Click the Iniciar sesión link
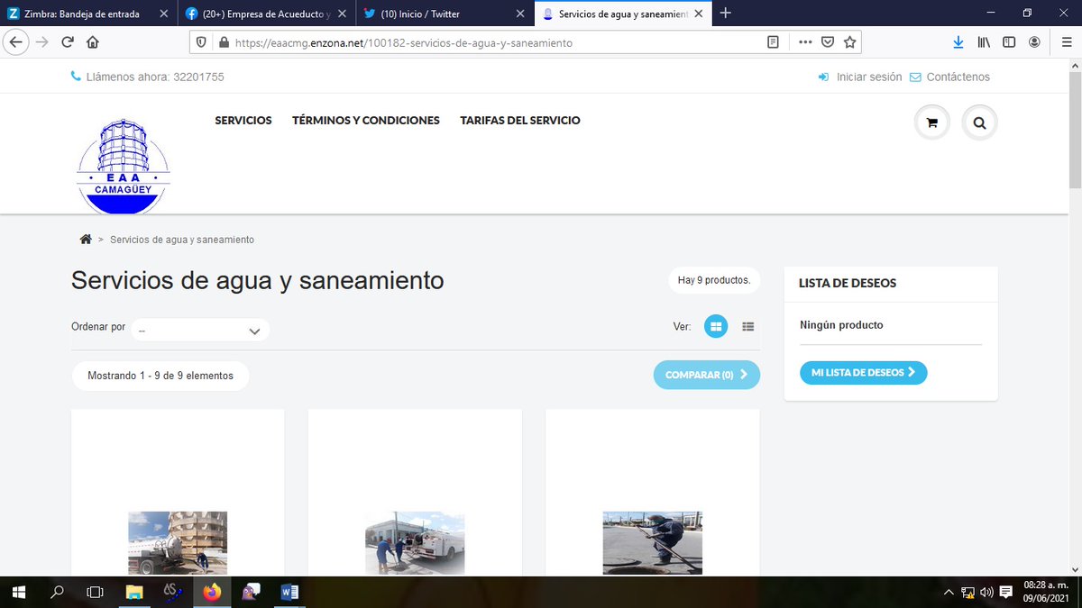1082x608 pixels. (x=867, y=77)
